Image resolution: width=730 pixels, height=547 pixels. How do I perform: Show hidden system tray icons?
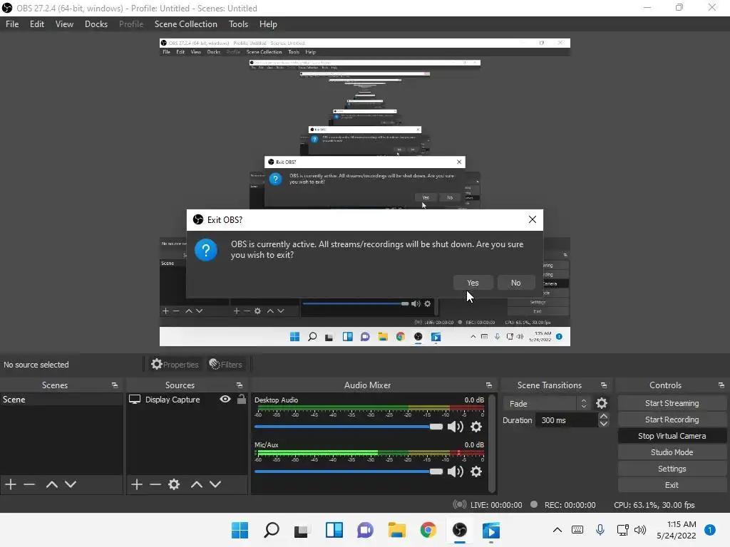[x=557, y=530]
